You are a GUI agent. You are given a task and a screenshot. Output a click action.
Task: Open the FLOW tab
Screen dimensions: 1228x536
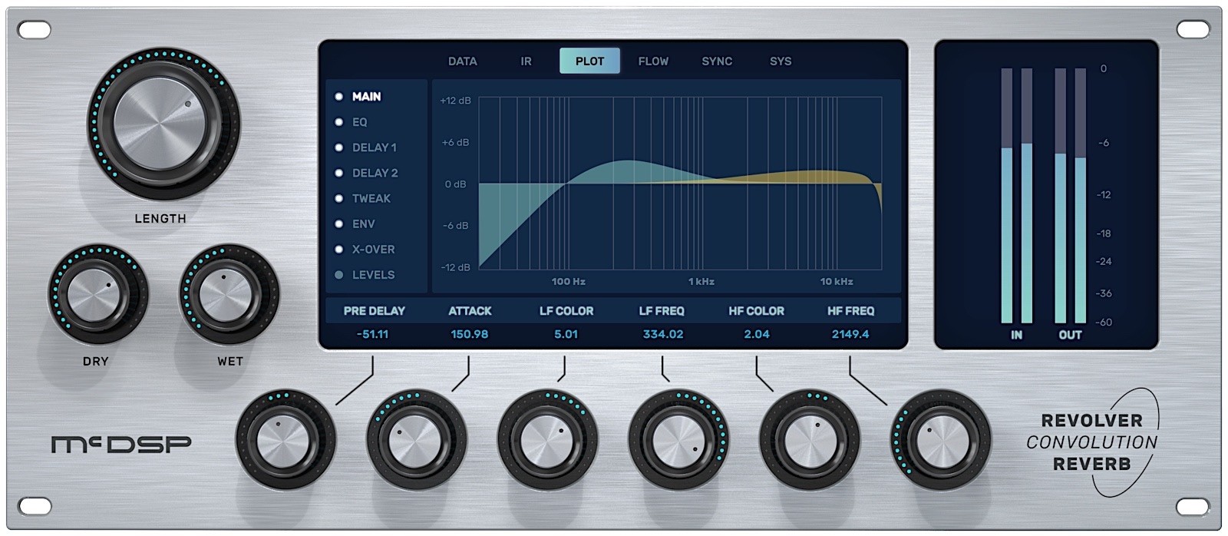point(653,61)
